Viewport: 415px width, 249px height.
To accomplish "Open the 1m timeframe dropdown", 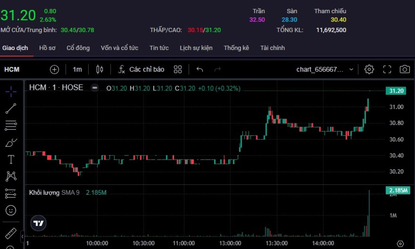I will tap(77, 70).
